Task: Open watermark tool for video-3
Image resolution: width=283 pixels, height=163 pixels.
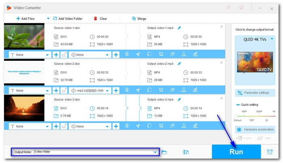Action: coord(184,126)
